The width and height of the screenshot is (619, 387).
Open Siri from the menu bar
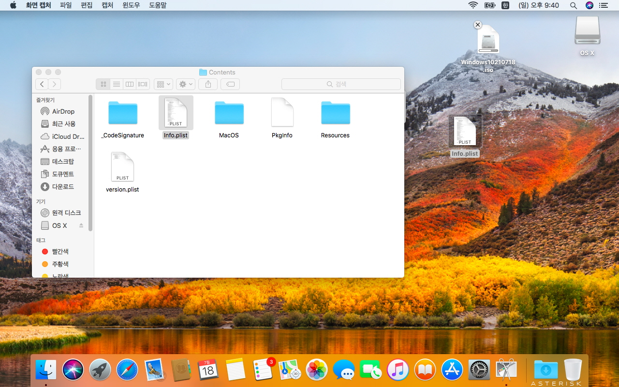[589, 5]
